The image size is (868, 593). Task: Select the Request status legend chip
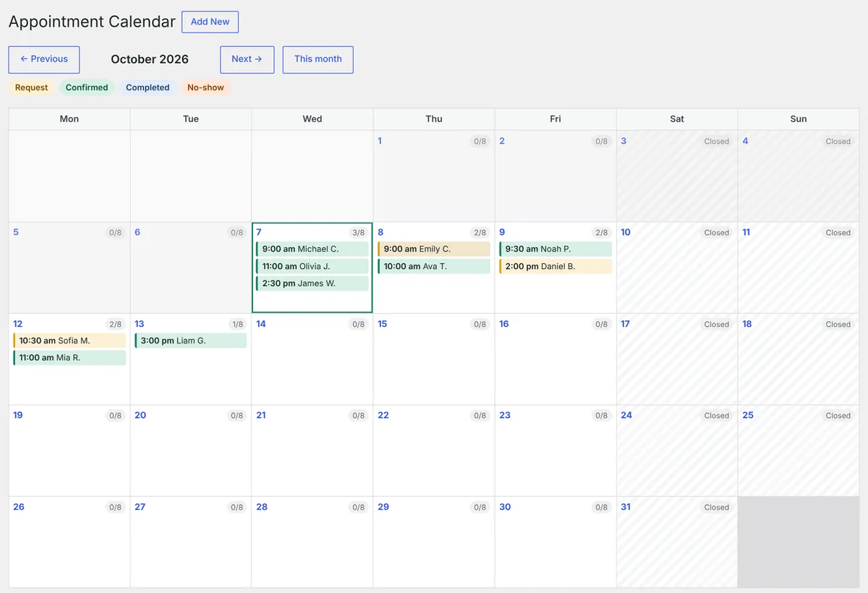click(x=31, y=88)
